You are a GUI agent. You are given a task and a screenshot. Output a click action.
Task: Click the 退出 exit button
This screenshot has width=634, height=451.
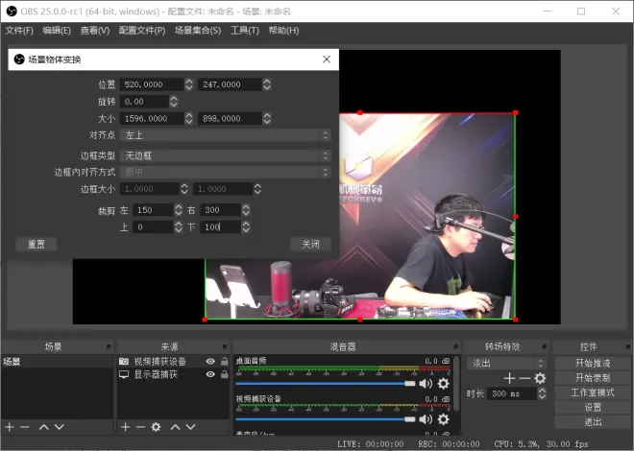pos(593,422)
